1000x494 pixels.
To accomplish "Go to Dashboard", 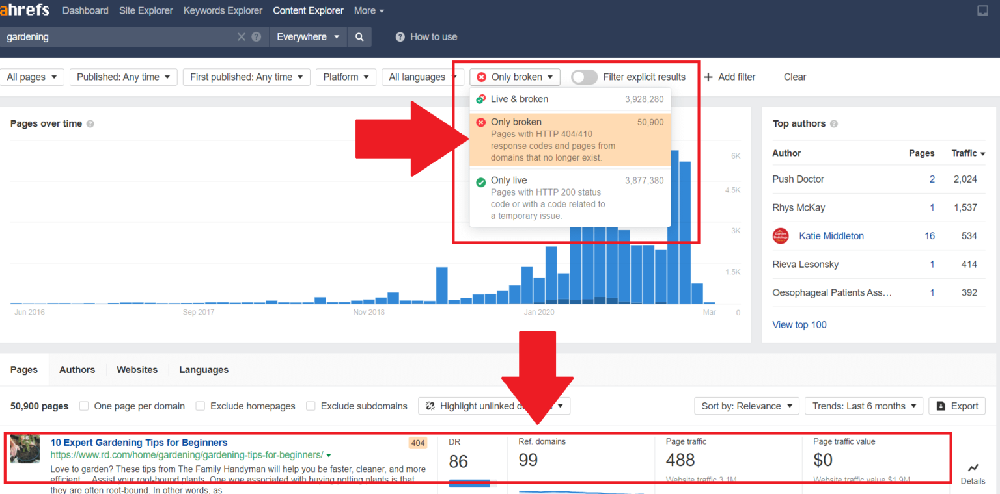I will coord(85,10).
